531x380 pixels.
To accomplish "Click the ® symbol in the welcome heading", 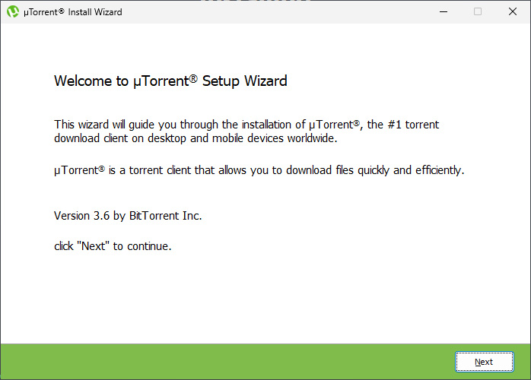I will pos(194,78).
